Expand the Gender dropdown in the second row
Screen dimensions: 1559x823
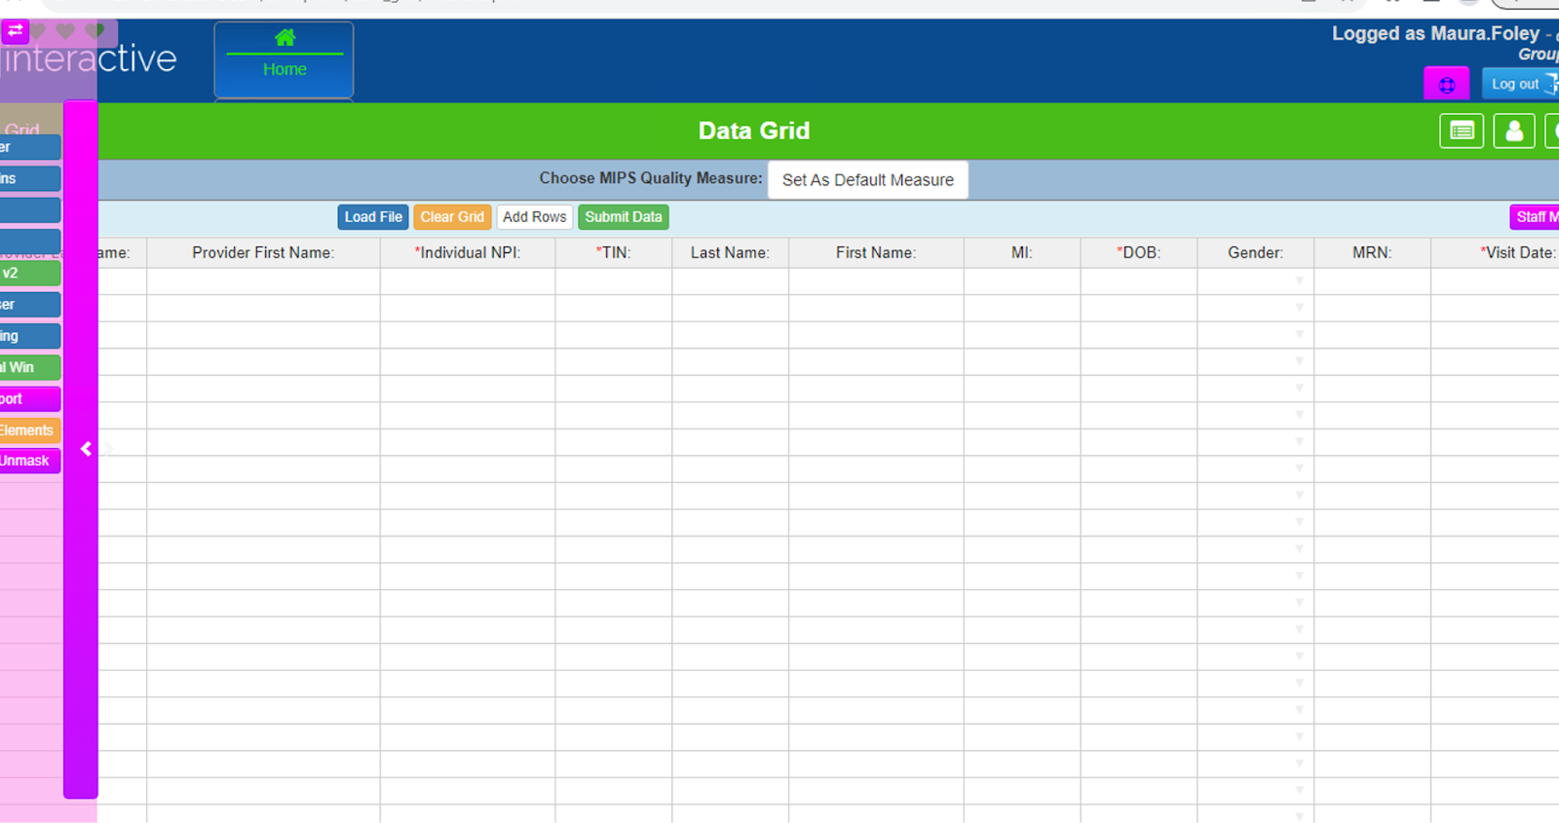click(x=1299, y=308)
